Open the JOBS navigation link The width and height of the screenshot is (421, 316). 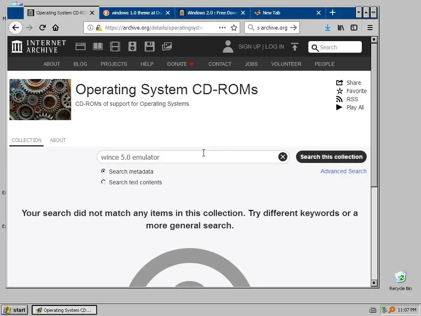pos(251,64)
